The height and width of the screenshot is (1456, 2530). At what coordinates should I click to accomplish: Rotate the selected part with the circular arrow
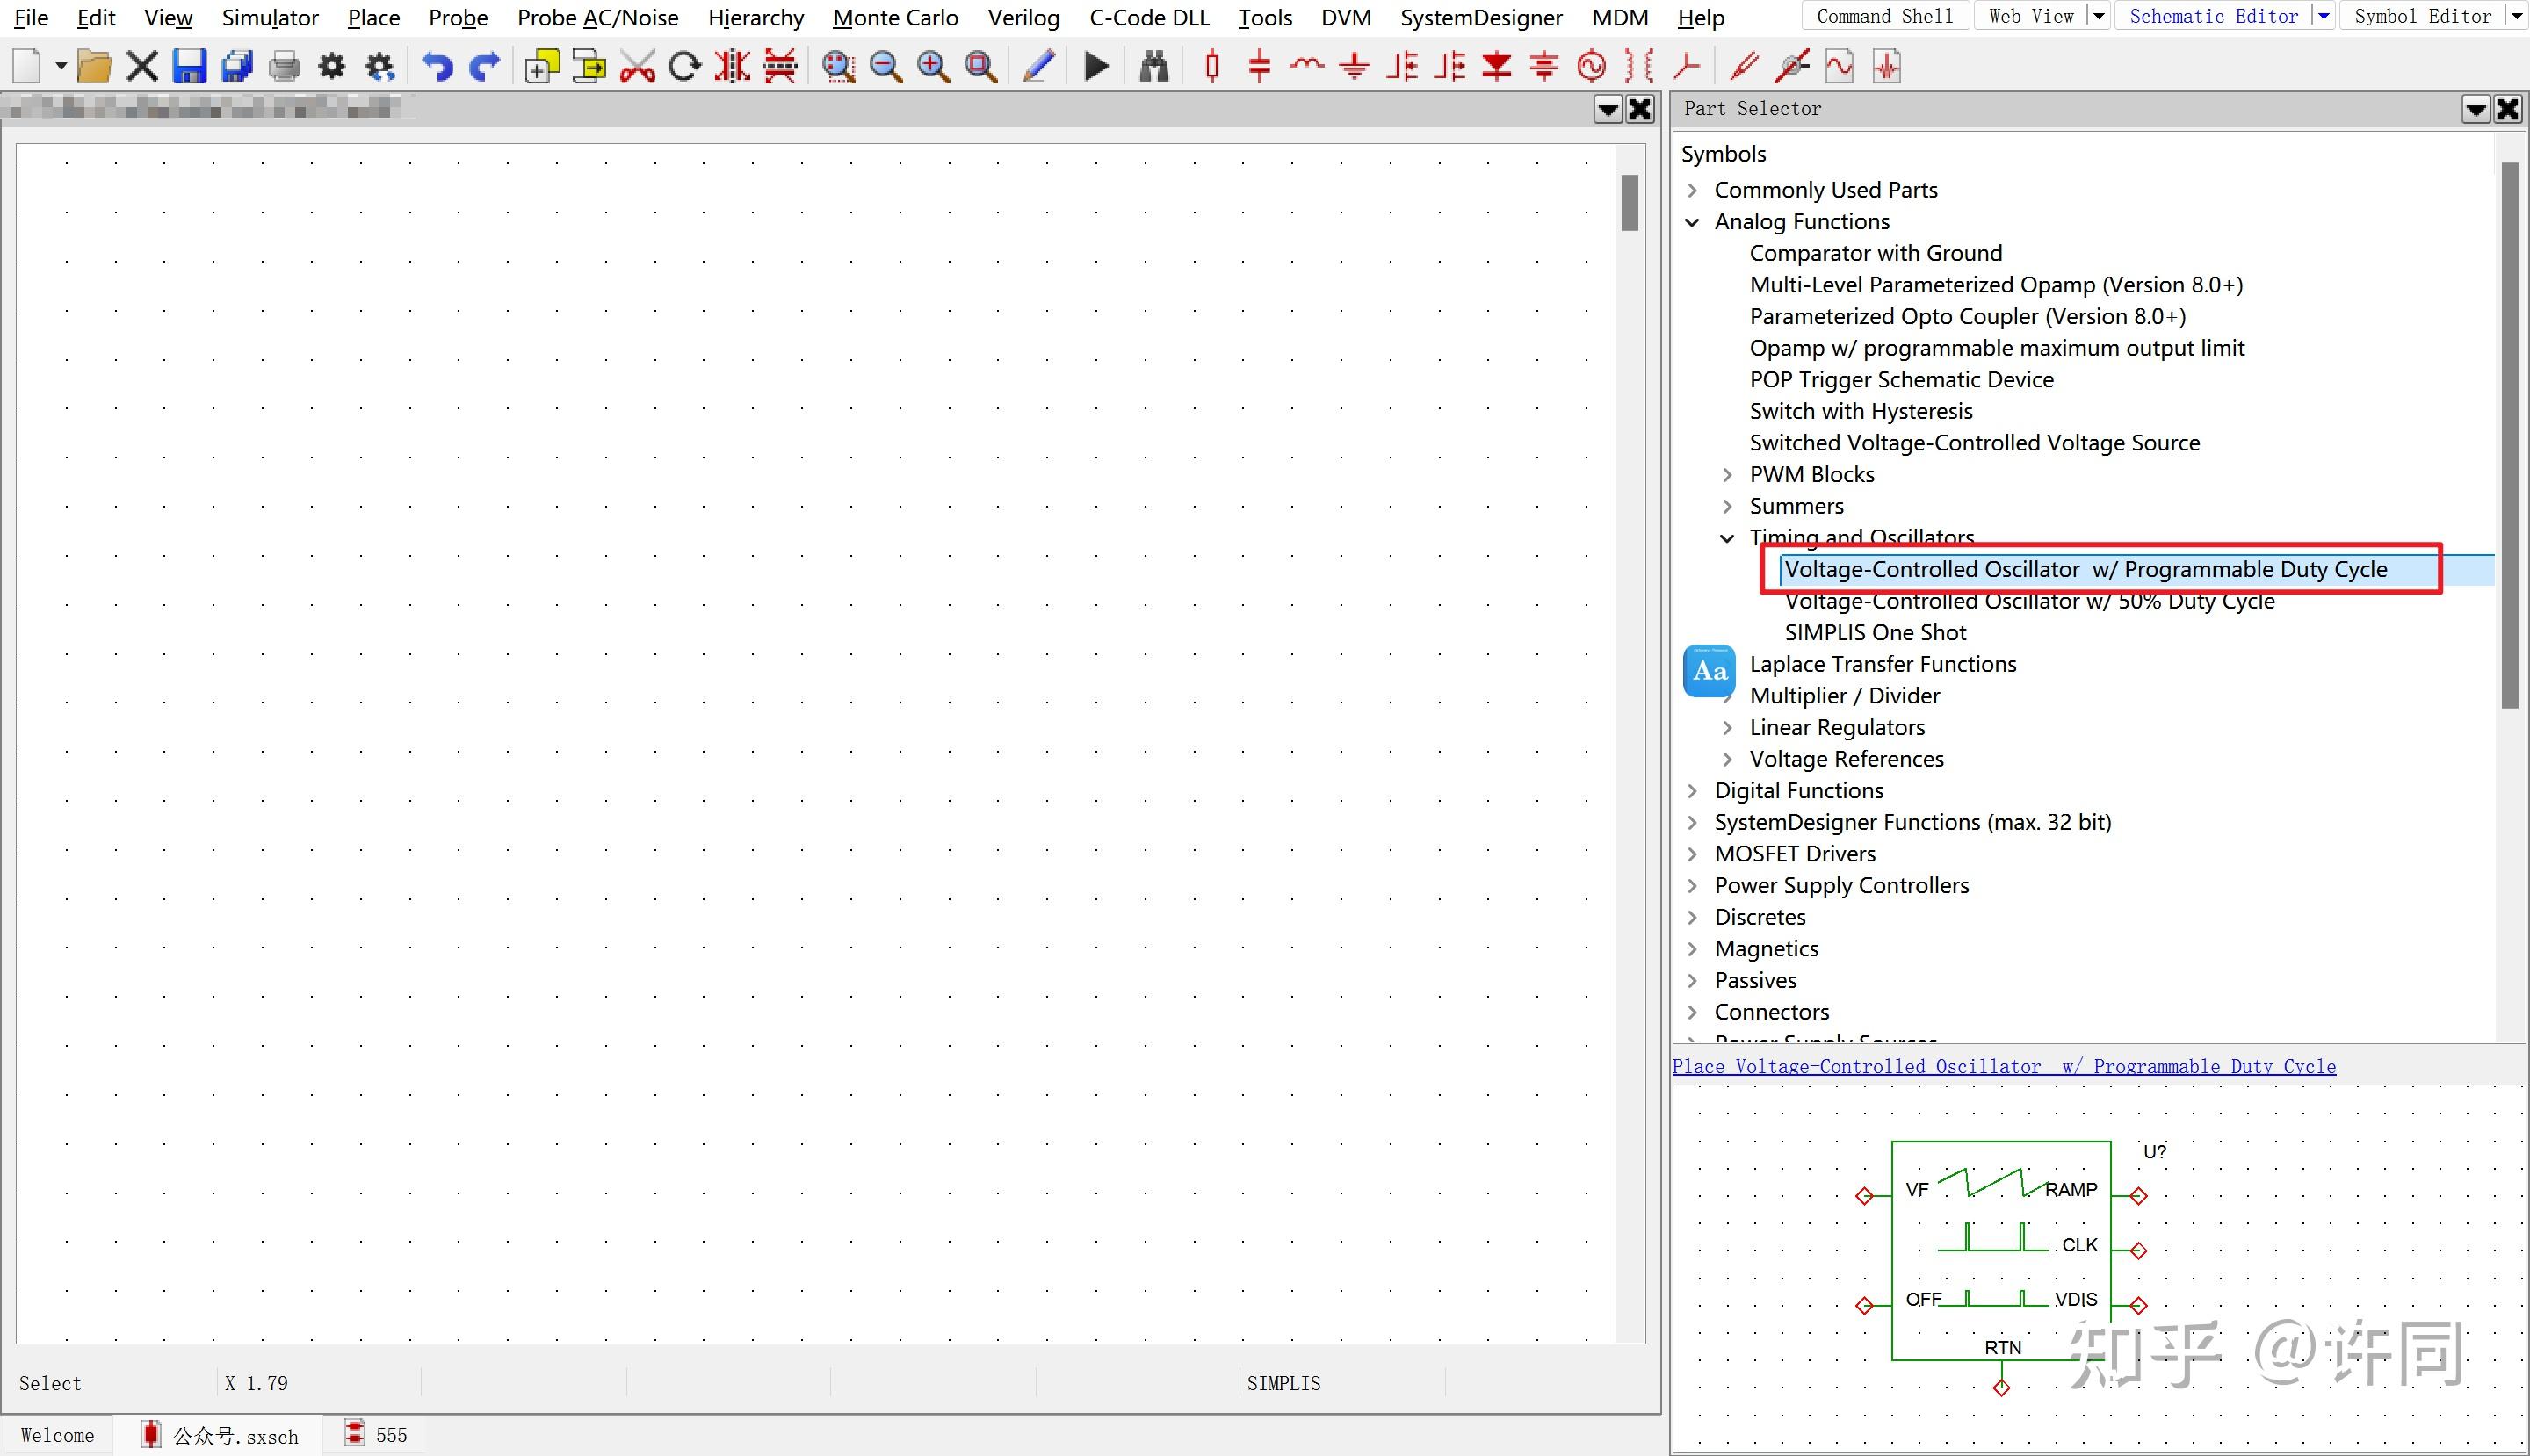tap(685, 67)
